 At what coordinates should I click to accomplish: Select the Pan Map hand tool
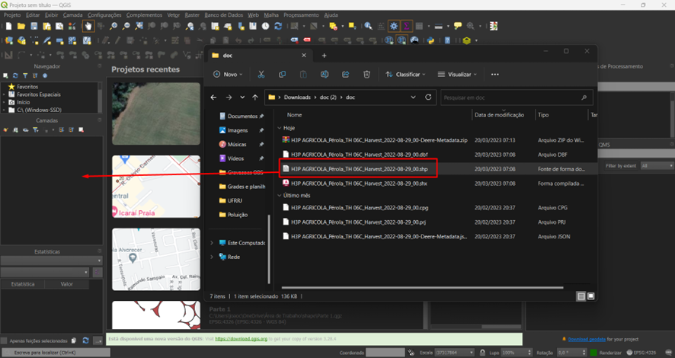[88, 26]
